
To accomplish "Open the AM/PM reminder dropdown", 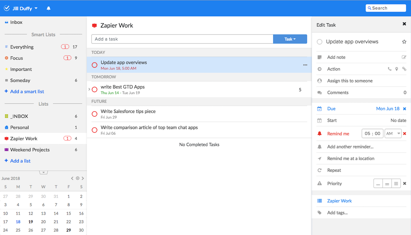I will [393, 133].
